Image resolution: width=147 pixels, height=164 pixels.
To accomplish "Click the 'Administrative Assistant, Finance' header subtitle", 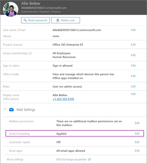I will tap(41, 12).
